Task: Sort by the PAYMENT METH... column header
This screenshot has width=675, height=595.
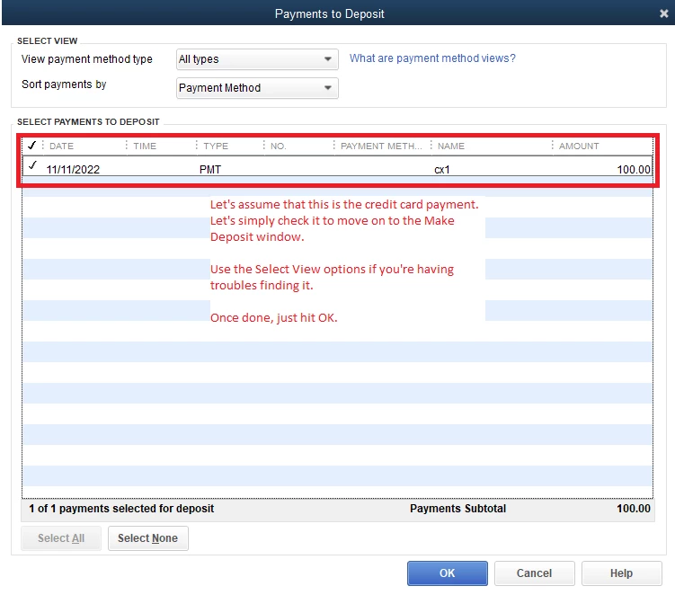Action: (381, 146)
